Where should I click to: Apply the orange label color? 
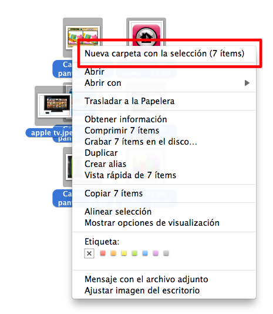[113, 253]
